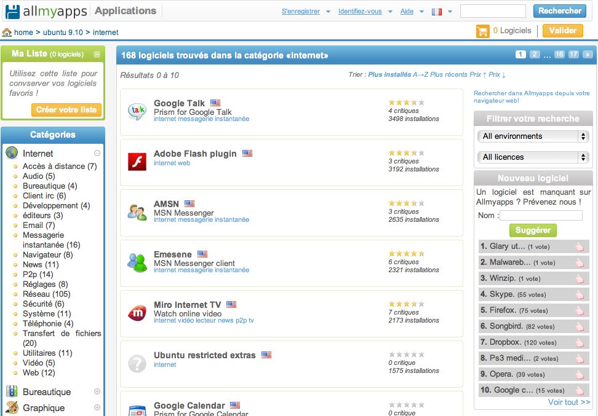This screenshot has width=598, height=416.
Task: Click the star rating for Emesene
Action: 407,254
